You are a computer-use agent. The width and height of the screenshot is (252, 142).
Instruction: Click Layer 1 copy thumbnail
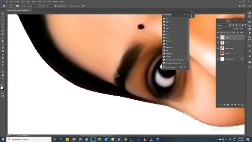[222, 48]
